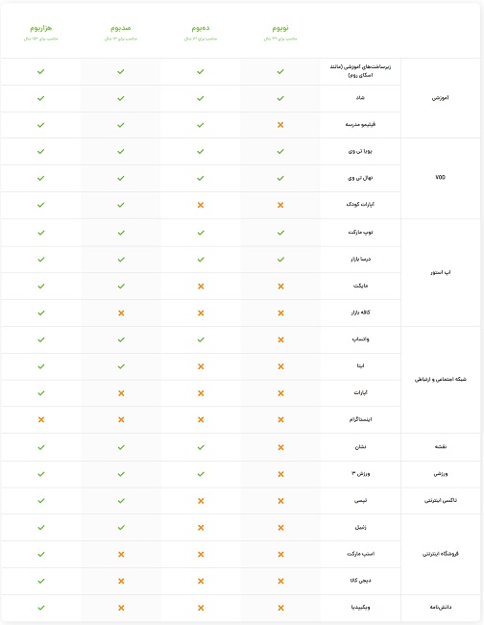Viewport: 484px width, 625px height.
Task: Click the VOD category cell
Action: [440, 178]
